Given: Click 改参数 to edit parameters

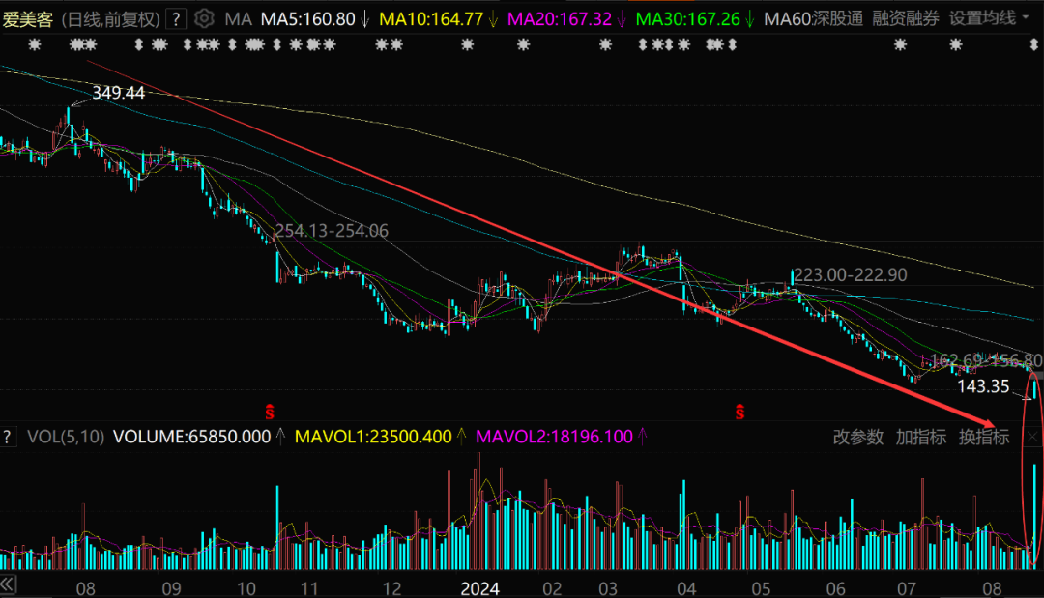Looking at the screenshot, I should 858,437.
